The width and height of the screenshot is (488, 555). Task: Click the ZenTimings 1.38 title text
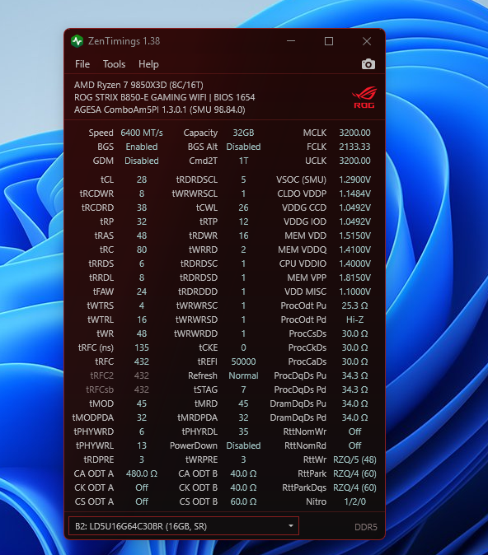point(124,41)
